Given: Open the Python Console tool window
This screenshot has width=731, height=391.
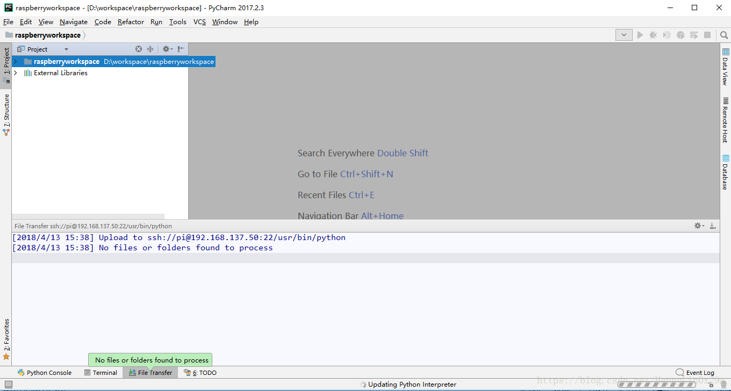Looking at the screenshot, I should [x=44, y=373].
